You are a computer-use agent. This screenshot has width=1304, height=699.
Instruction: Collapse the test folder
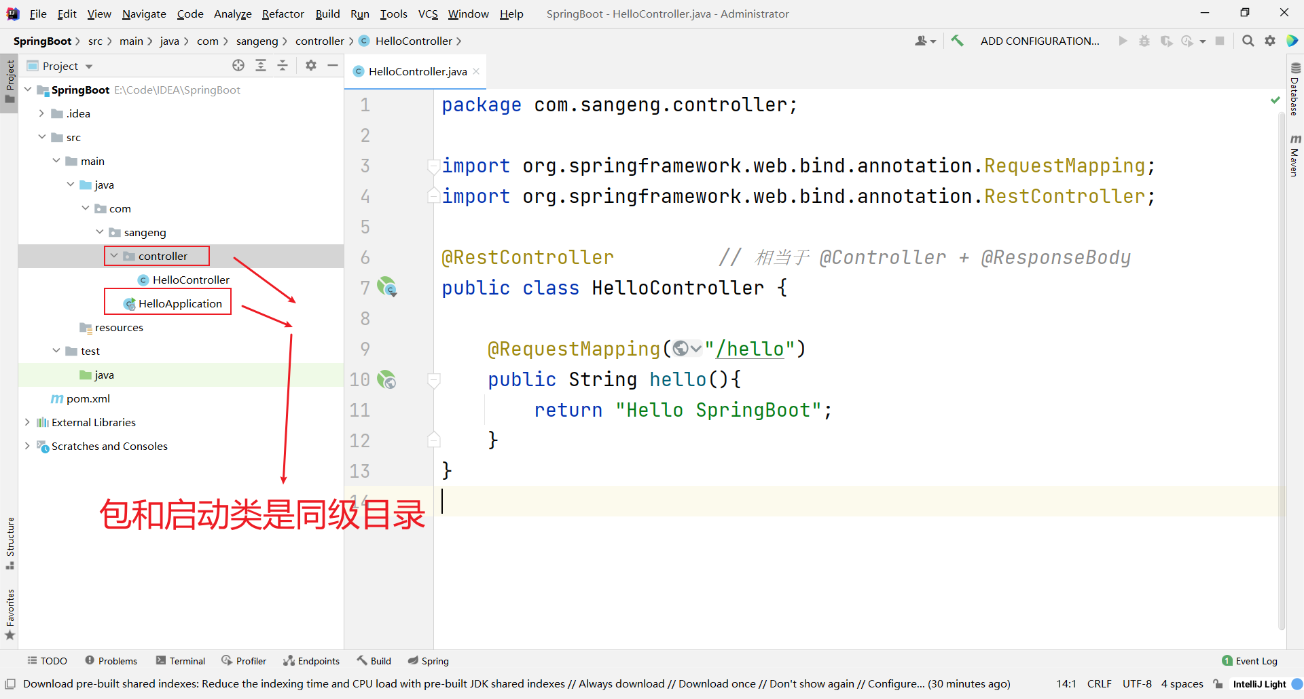click(x=56, y=351)
